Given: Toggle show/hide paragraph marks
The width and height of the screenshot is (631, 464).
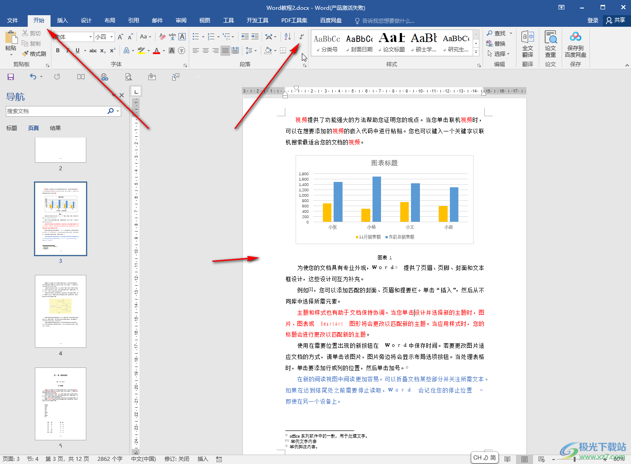Looking at the screenshot, I should pos(301,37).
